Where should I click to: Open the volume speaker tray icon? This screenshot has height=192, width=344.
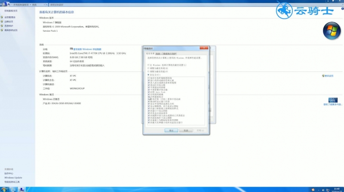(323, 190)
